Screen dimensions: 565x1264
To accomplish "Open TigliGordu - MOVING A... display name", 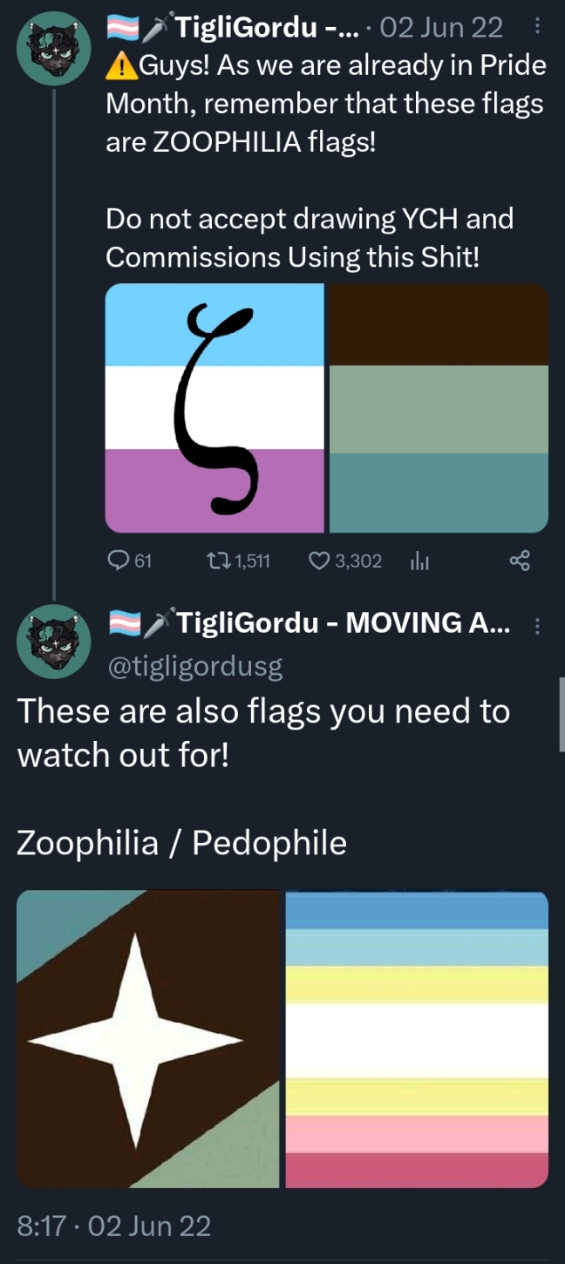I will pyautogui.click(x=344, y=622).
